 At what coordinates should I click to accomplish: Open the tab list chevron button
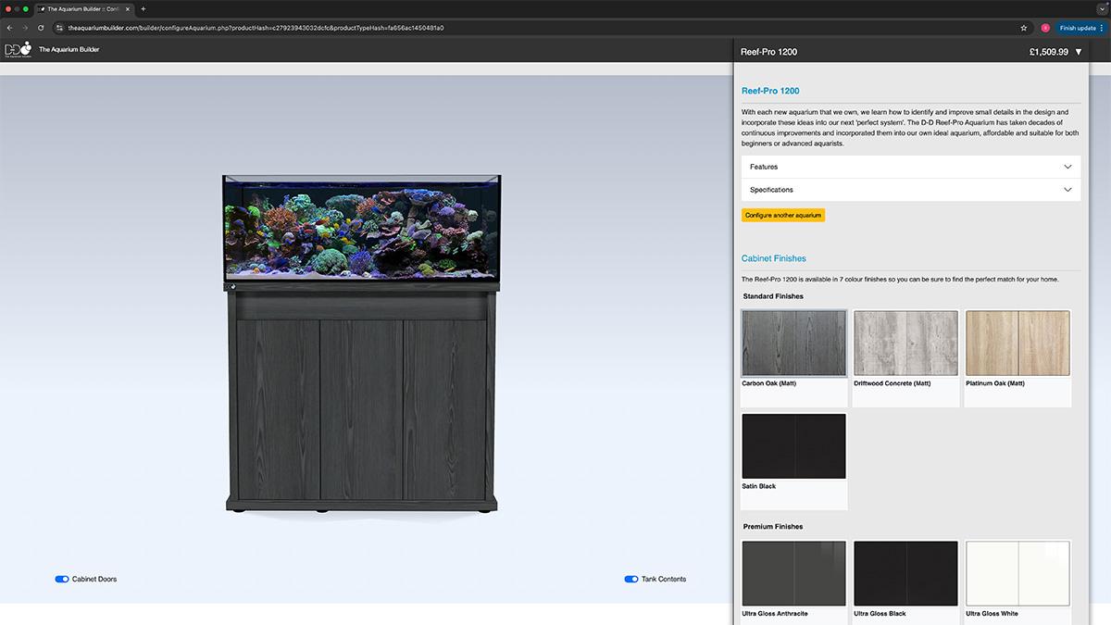pyautogui.click(x=1102, y=8)
